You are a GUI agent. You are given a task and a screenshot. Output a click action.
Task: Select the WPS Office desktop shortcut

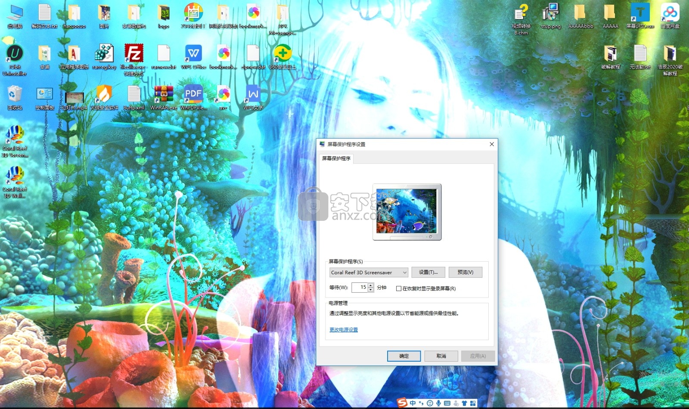pos(193,57)
